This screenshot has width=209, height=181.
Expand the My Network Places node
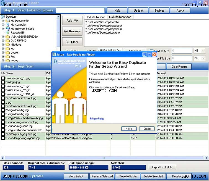tap(3, 29)
